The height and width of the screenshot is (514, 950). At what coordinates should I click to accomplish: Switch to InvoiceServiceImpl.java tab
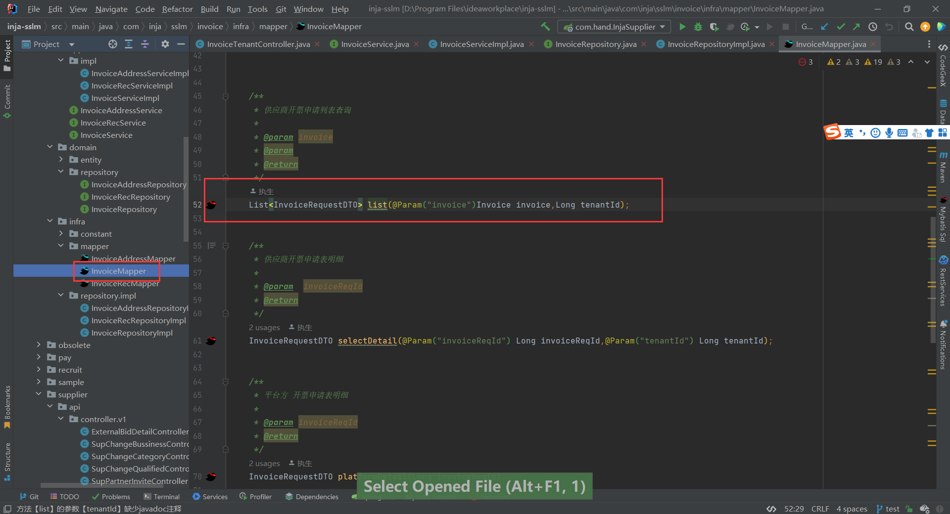point(481,44)
